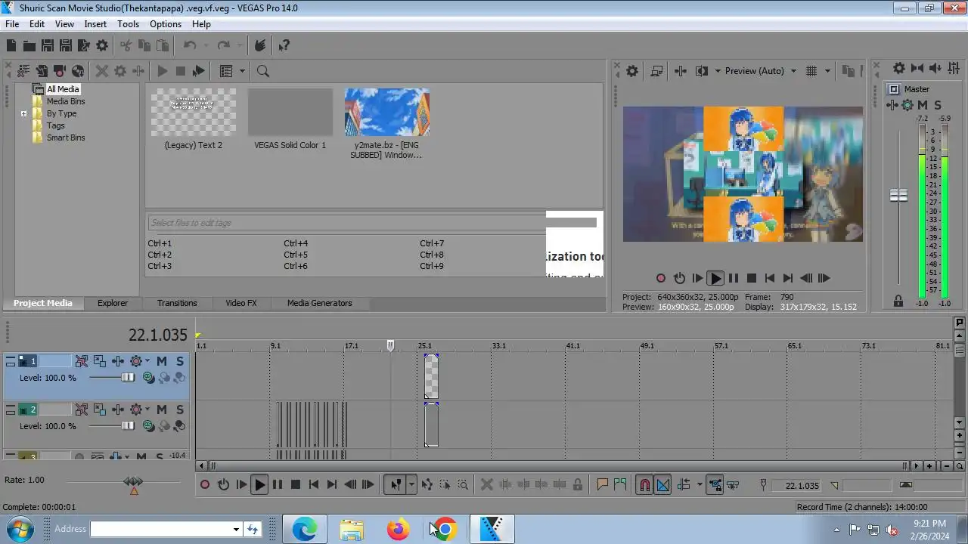Stop playback in the preview window

752,278
